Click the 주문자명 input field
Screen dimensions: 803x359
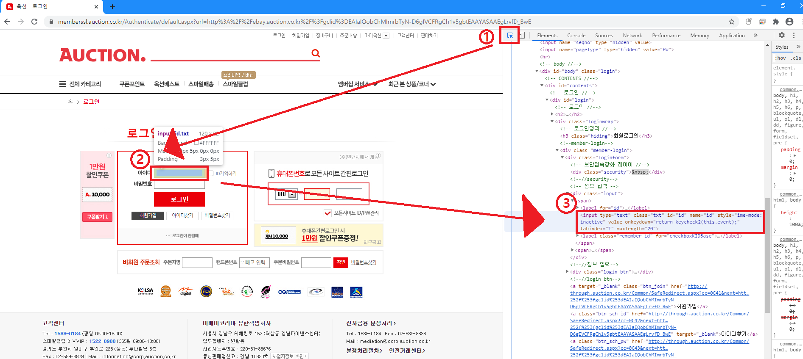click(197, 262)
